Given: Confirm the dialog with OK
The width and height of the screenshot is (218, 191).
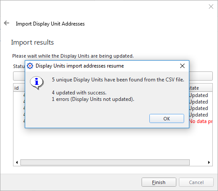Looking at the screenshot, I should point(167,119).
